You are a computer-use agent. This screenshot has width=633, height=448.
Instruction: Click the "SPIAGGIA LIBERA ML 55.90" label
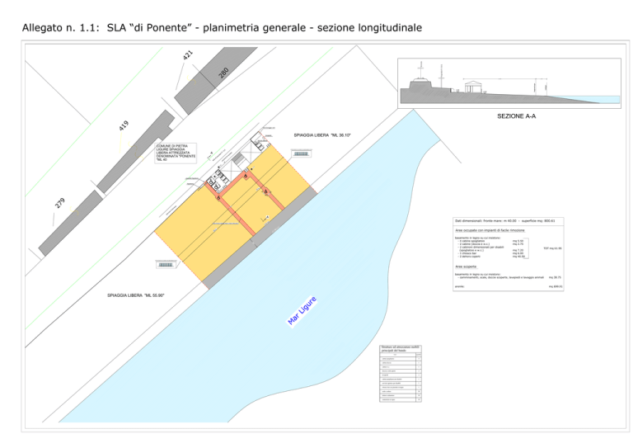pos(136,295)
